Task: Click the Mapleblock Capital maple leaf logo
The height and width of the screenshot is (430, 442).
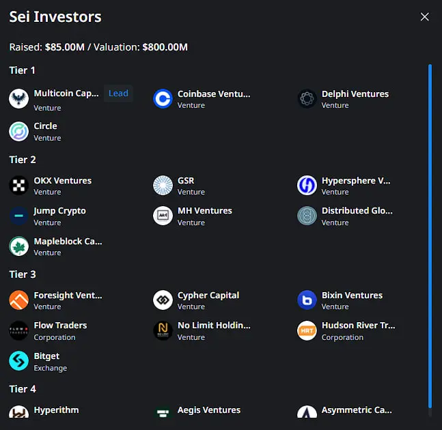Action: coord(18,246)
